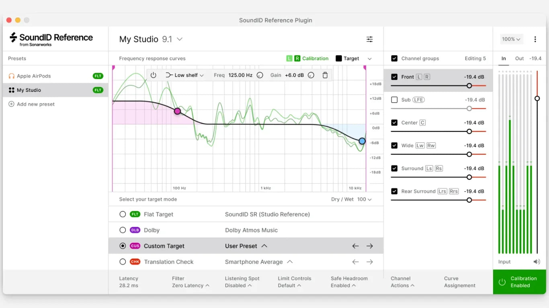The height and width of the screenshot is (308, 549).
Task: Go to previous Translation Check preset arrow
Action: (x=355, y=262)
